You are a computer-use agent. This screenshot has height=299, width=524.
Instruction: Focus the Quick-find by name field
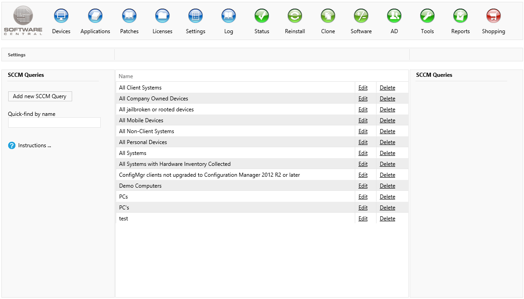tap(54, 122)
